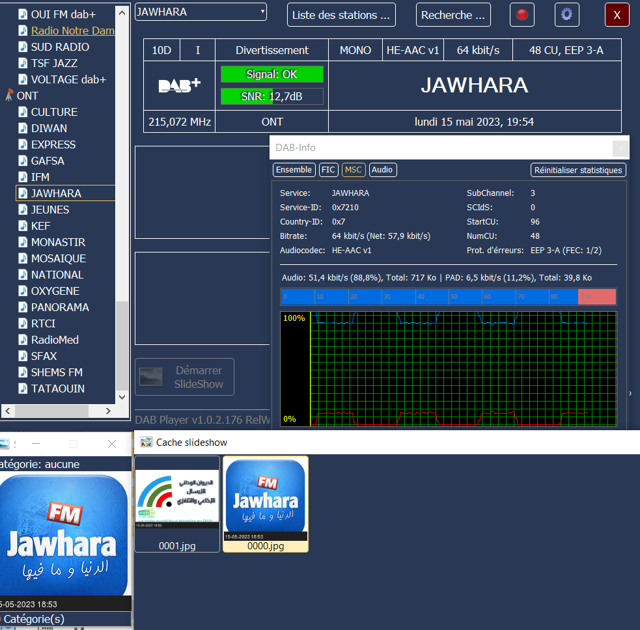Viewport: 640px width, 630px height.
Task: Click the 215,072 MHz frequency cell
Action: click(x=180, y=122)
